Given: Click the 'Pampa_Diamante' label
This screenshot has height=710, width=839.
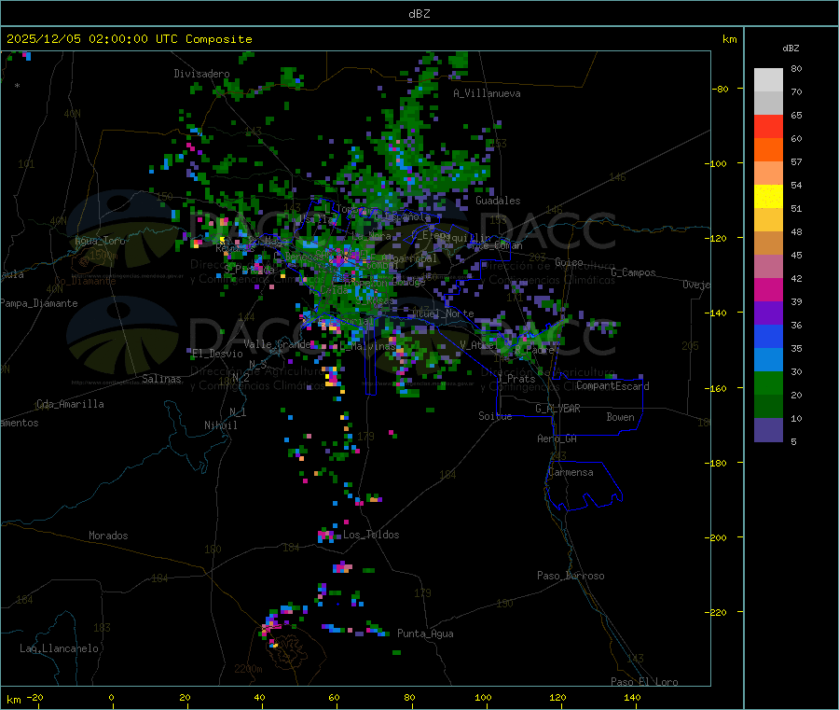Looking at the screenshot, I should (x=39, y=303).
